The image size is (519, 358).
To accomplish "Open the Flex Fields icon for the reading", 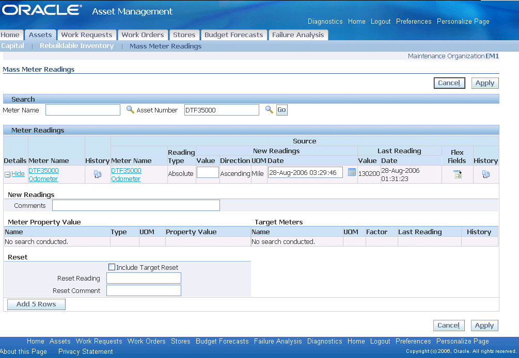I will pos(457,174).
